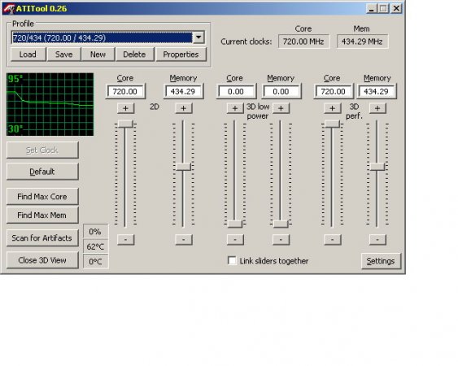Click the Default clocks button
This screenshot has height=366, width=458.
pos(42,172)
